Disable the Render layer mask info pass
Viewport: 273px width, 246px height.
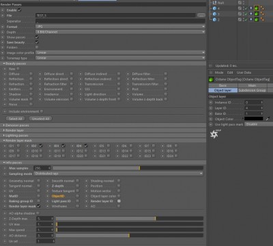pos(39,206)
